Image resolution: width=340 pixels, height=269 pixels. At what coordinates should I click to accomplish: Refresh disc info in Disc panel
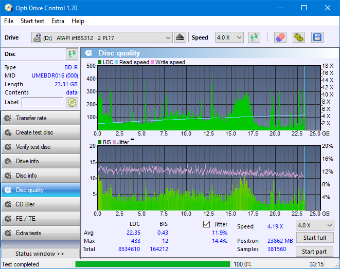tap(72, 54)
